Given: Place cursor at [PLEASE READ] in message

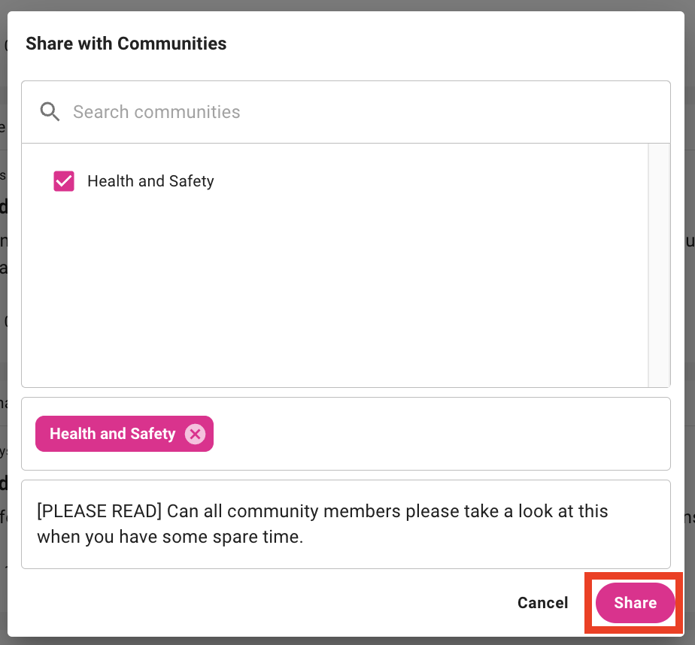Looking at the screenshot, I should pos(99,511).
